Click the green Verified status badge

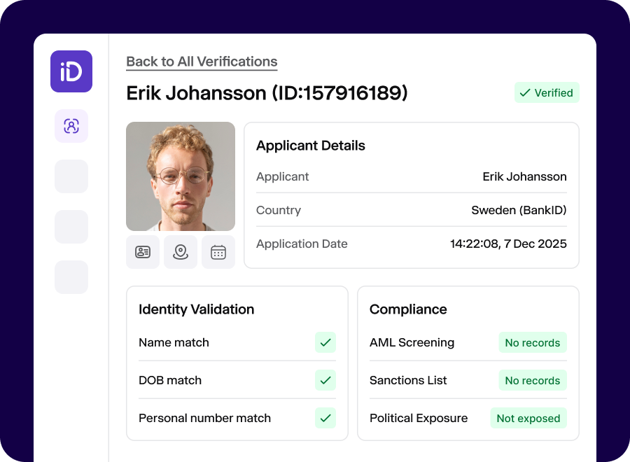click(x=547, y=92)
